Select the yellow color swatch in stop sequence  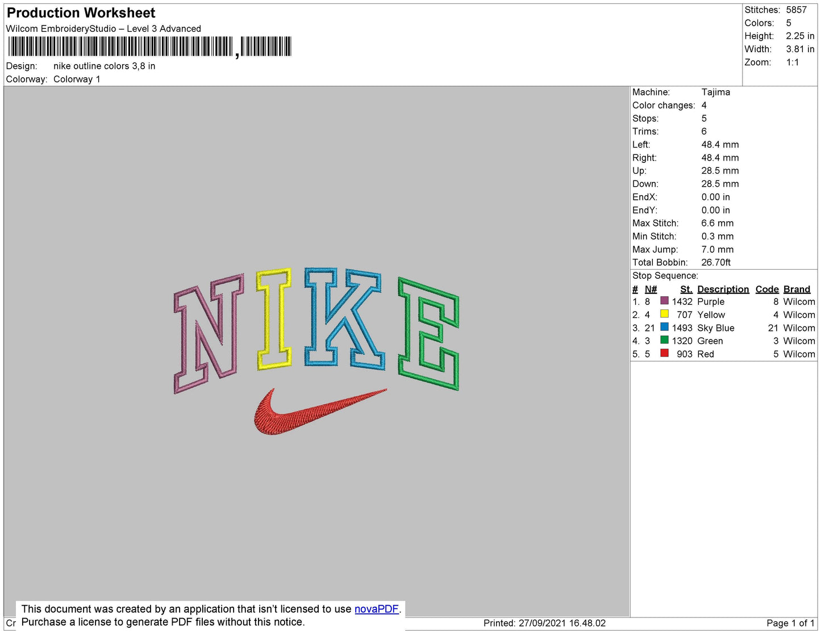point(664,314)
